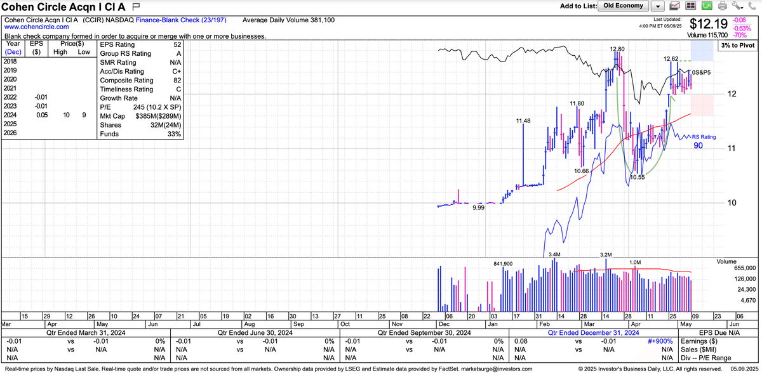Click the green pattern recognition icon
This screenshot has height=373, width=762.
click(x=707, y=6)
